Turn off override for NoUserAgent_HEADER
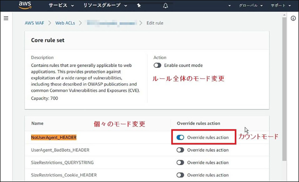This screenshot has height=182, width=299. point(180,137)
